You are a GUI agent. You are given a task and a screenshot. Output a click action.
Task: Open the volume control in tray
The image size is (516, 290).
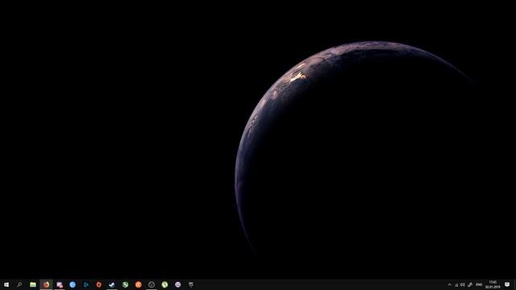462,284
